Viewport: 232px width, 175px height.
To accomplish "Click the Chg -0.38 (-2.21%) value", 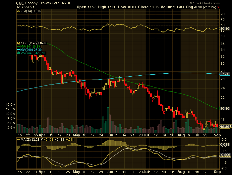I will click(x=201, y=7).
